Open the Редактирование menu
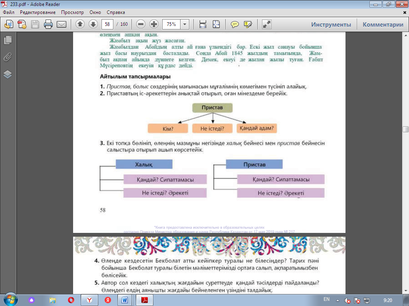This screenshot has height=306, width=409. (x=38, y=12)
